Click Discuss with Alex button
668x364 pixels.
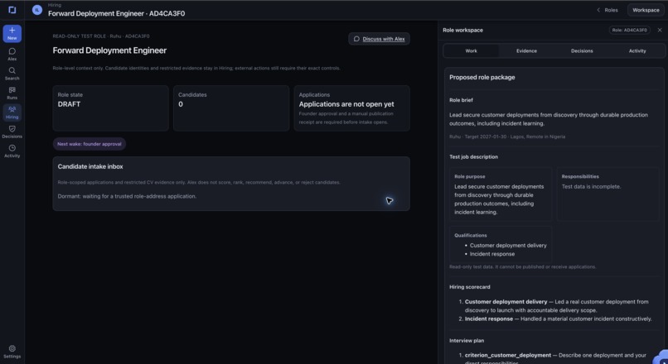(x=379, y=39)
